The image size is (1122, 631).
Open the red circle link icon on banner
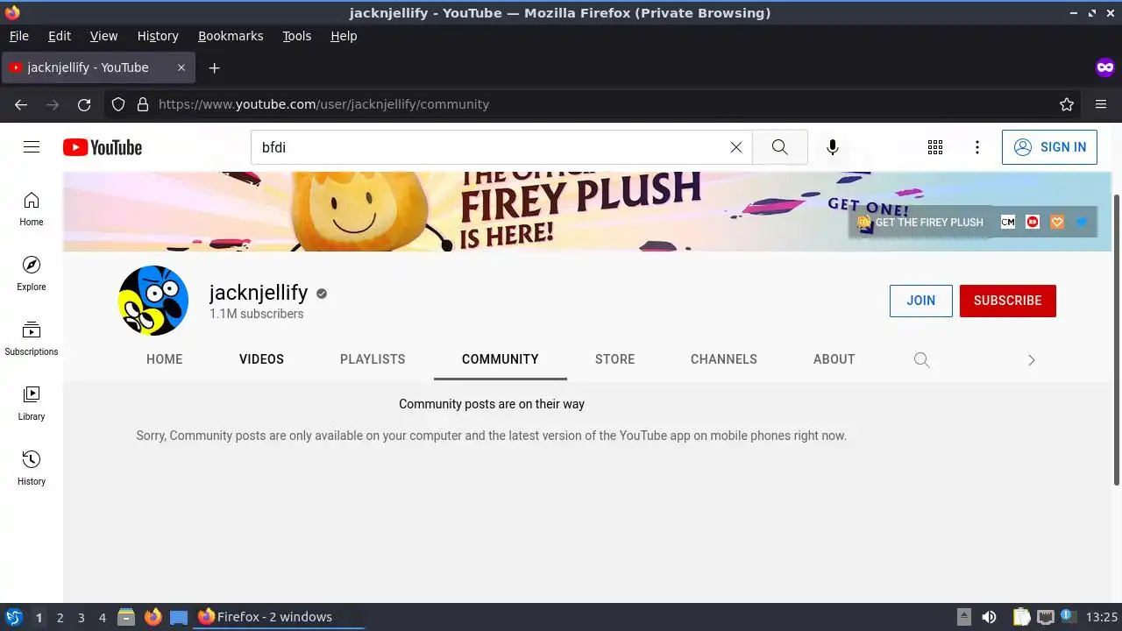pyautogui.click(x=1033, y=223)
